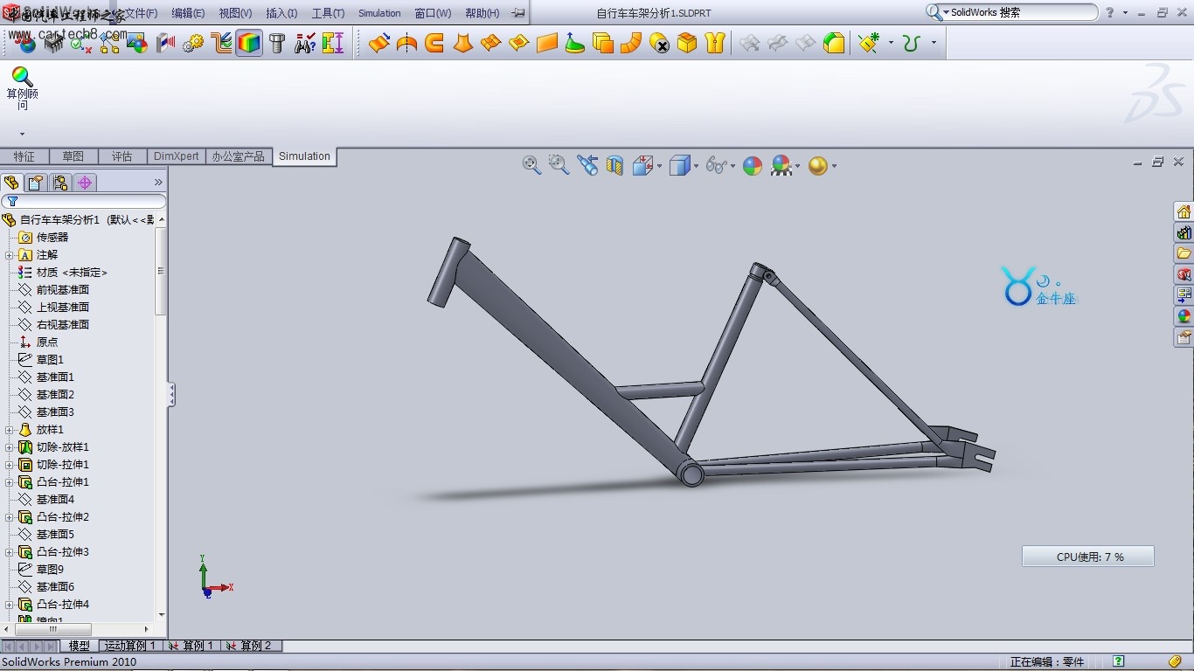Switch to the 模型 bottom tab

point(79,646)
